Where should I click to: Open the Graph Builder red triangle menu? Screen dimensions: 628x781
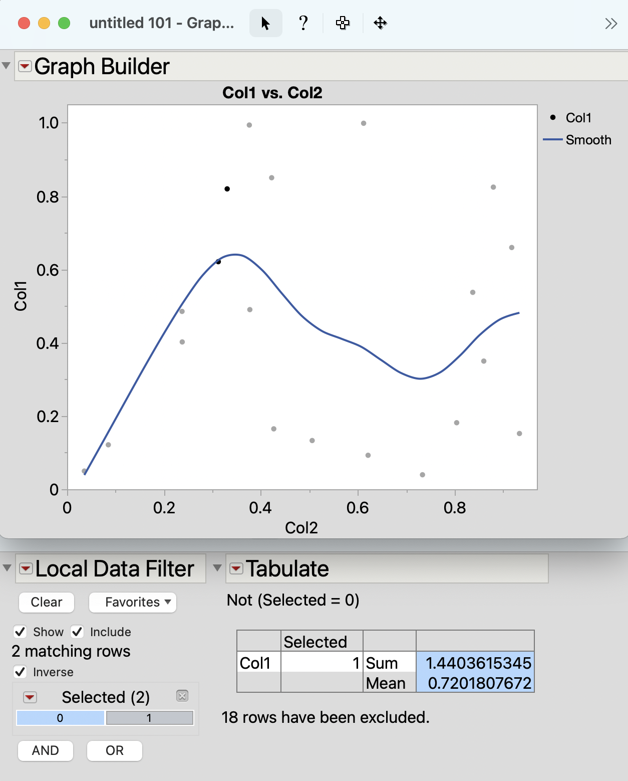24,66
